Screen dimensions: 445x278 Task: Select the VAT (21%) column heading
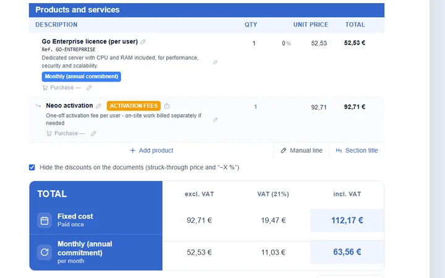(273, 195)
